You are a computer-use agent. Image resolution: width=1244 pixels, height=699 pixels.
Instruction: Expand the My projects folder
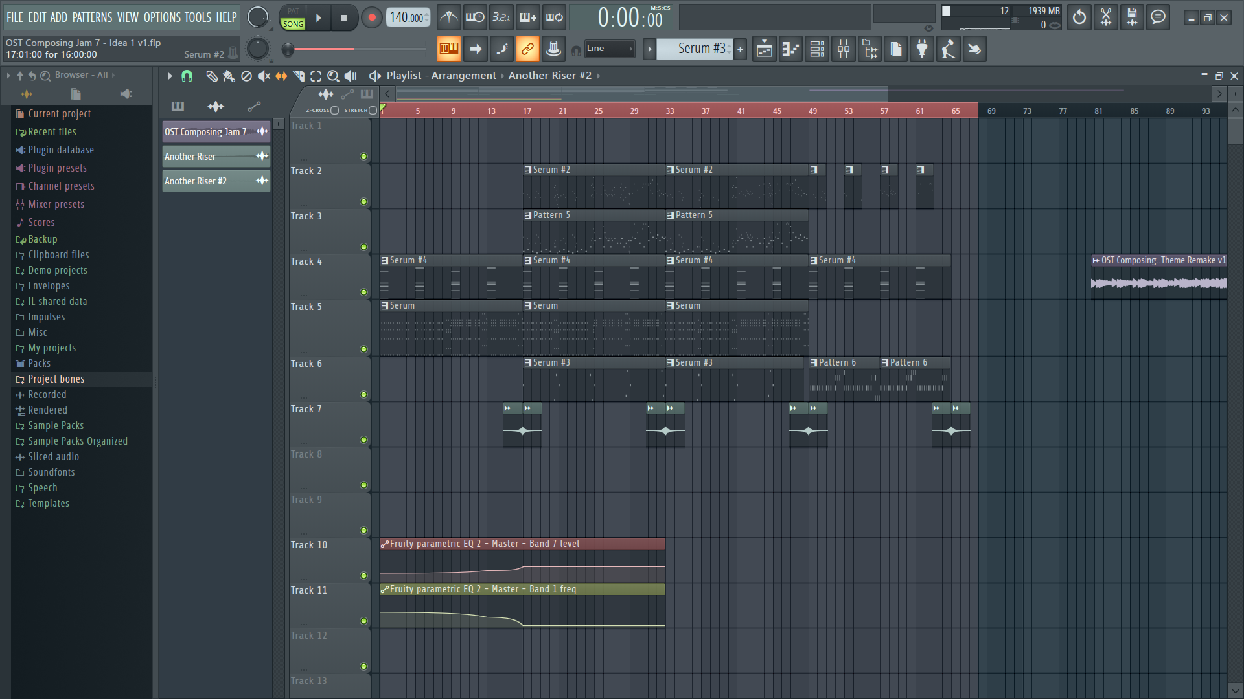point(52,348)
